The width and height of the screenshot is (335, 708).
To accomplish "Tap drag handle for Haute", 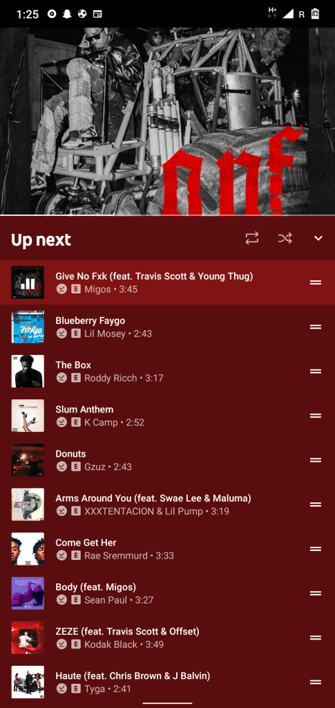I will click(316, 682).
